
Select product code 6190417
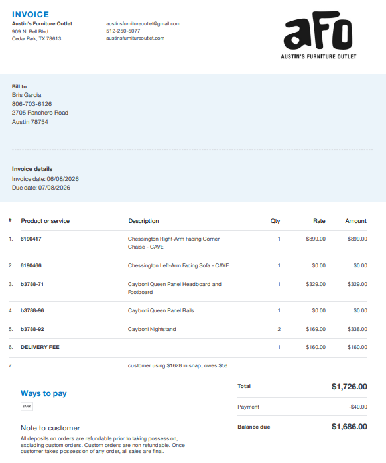(31, 239)
